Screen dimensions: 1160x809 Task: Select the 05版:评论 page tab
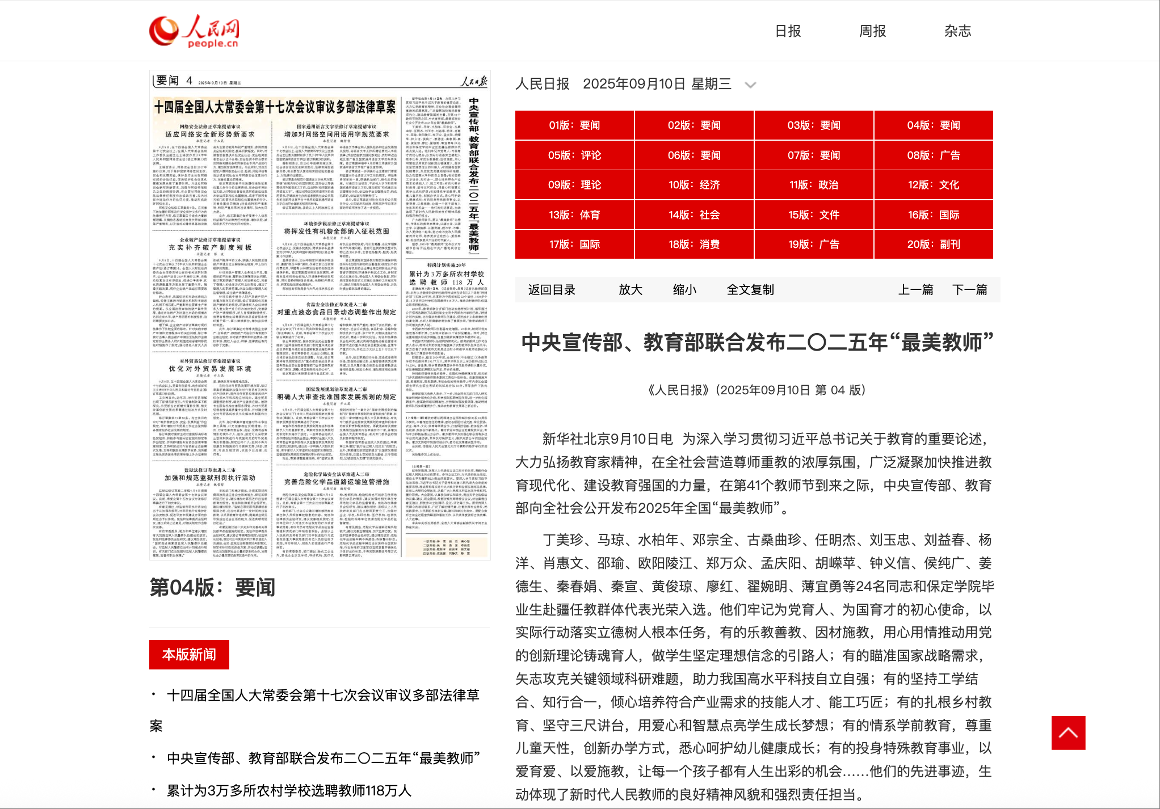coord(574,155)
